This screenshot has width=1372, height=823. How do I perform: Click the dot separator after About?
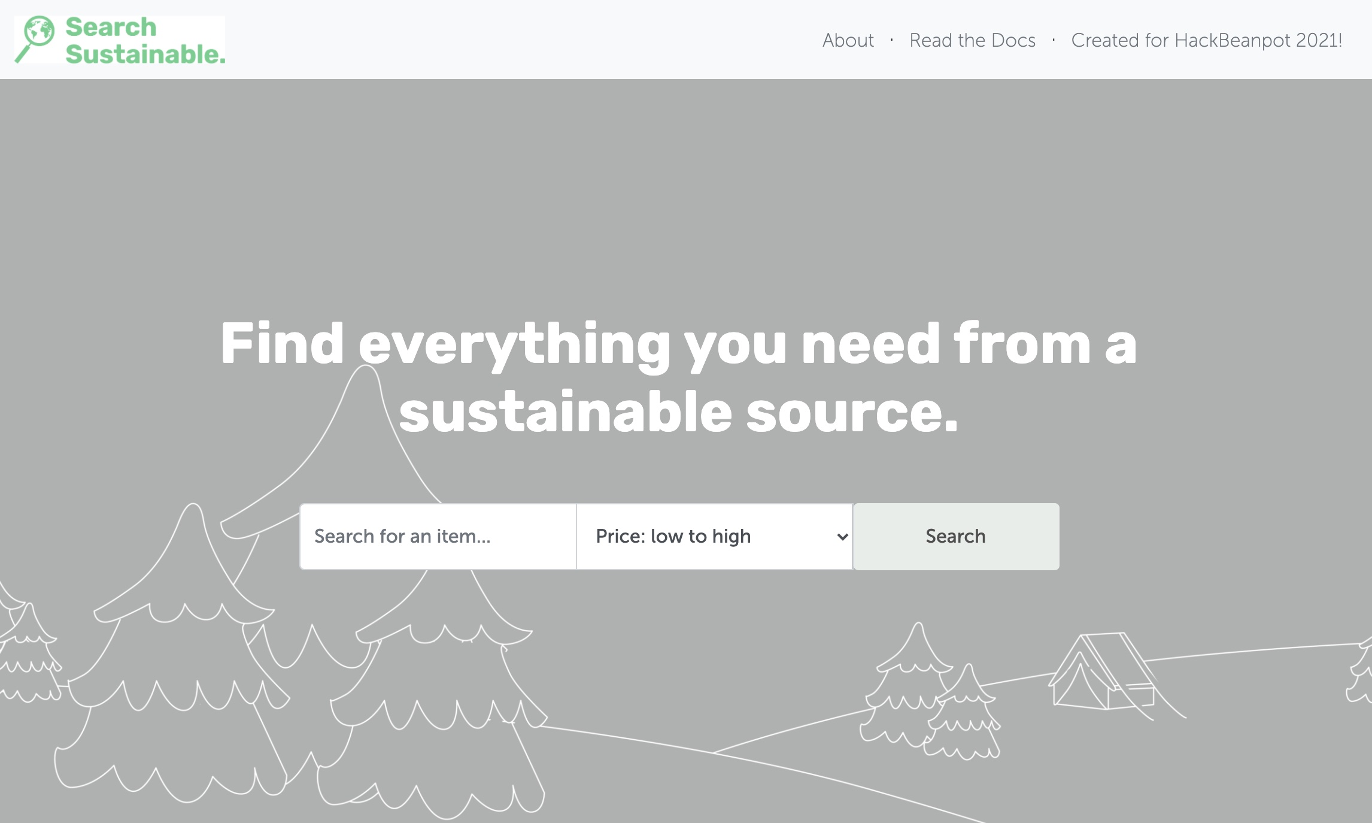coord(891,40)
